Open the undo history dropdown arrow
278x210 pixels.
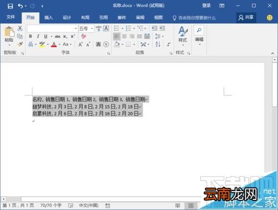[x=26, y=6]
